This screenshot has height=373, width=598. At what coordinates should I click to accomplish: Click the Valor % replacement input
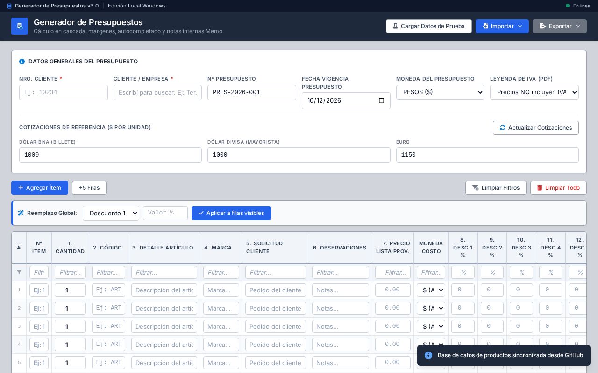click(x=165, y=213)
